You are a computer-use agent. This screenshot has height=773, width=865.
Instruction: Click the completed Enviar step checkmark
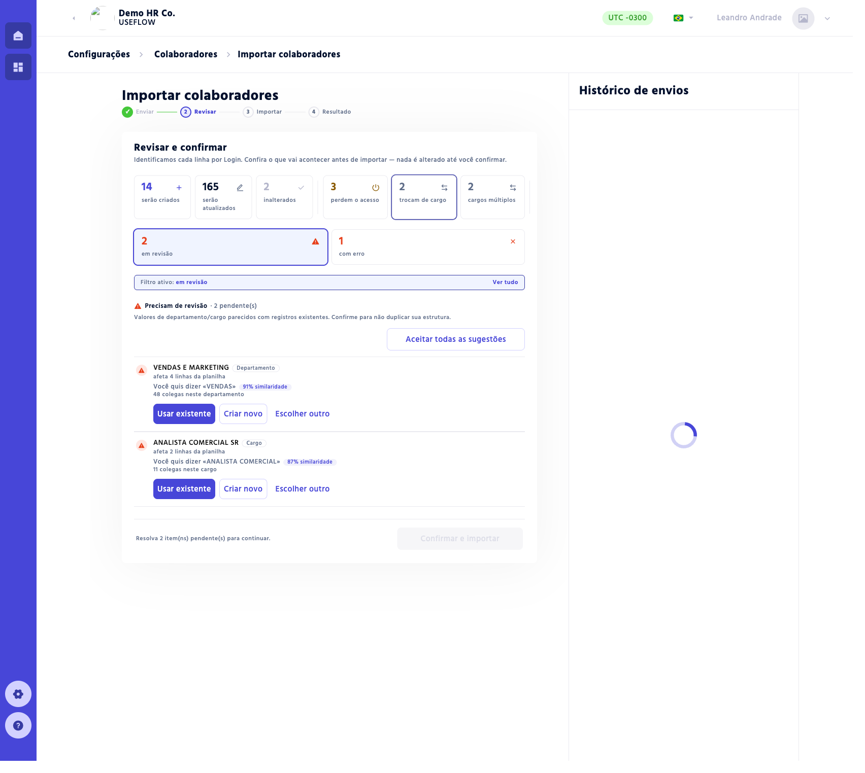tap(127, 112)
